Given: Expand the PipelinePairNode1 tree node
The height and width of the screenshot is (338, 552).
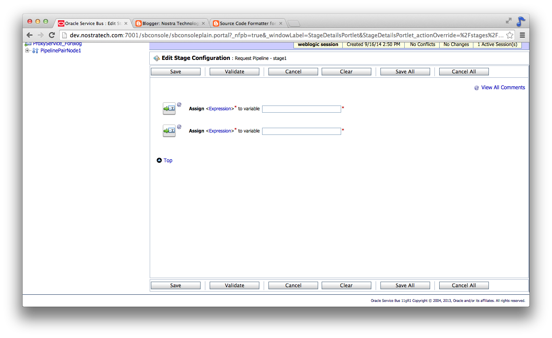Looking at the screenshot, I should pyautogui.click(x=27, y=51).
